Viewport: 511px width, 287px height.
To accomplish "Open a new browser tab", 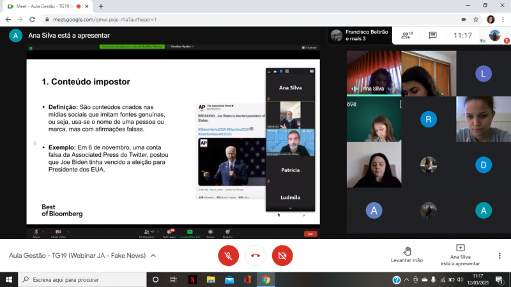I will [101, 6].
